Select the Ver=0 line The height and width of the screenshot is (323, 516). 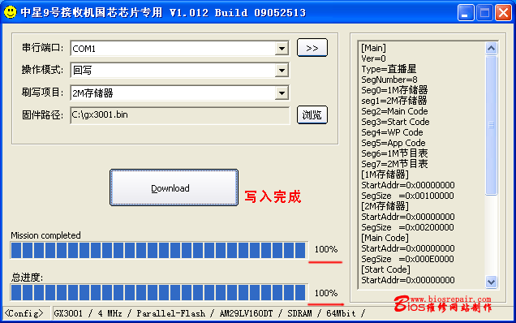coord(373,58)
